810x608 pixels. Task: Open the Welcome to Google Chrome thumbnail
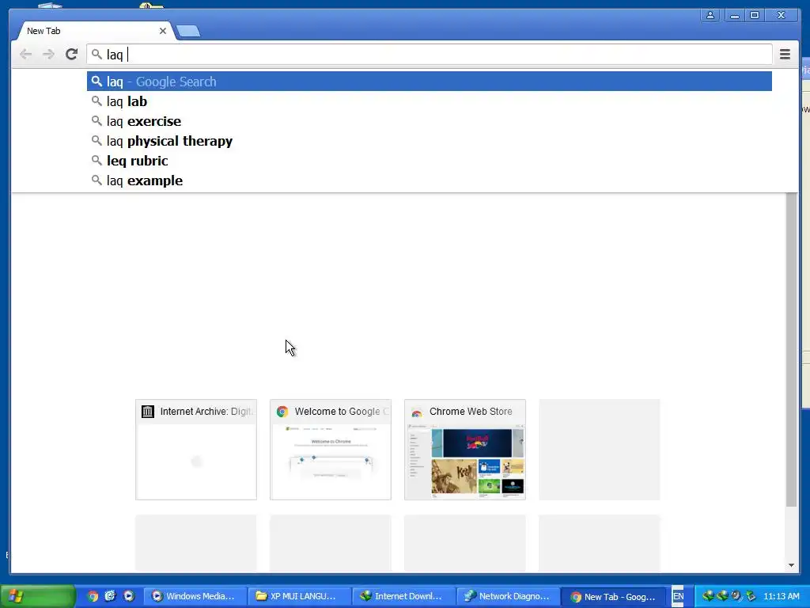pos(331,450)
